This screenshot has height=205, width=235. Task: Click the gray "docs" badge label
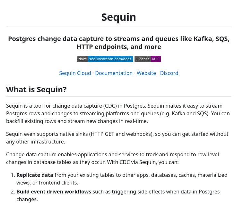(x=83, y=59)
